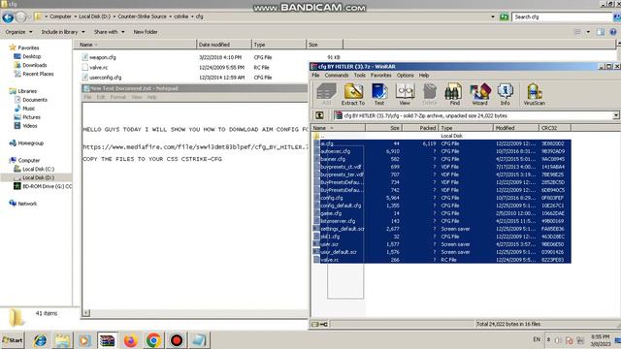
Task: Open Explorer view options dropdown arrow
Action: [x=588, y=32]
